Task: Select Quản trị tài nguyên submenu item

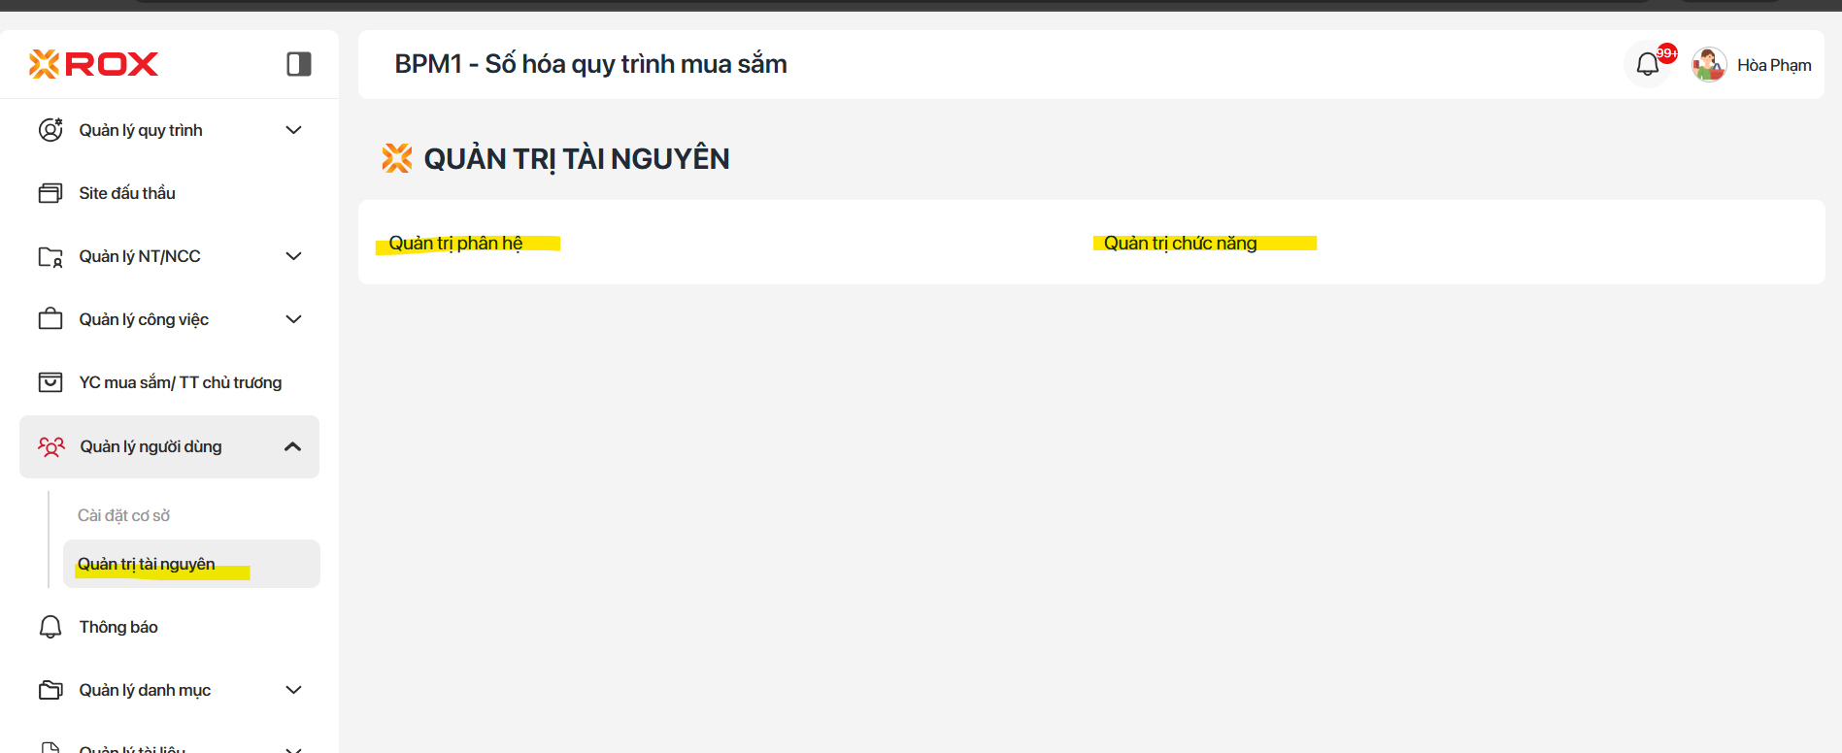Action: tap(147, 564)
